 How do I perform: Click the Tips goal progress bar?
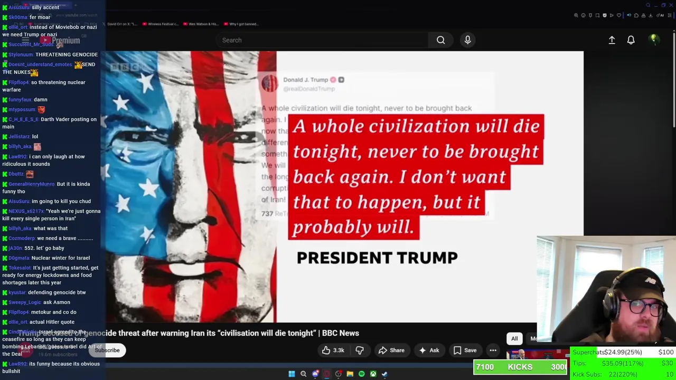point(623,363)
